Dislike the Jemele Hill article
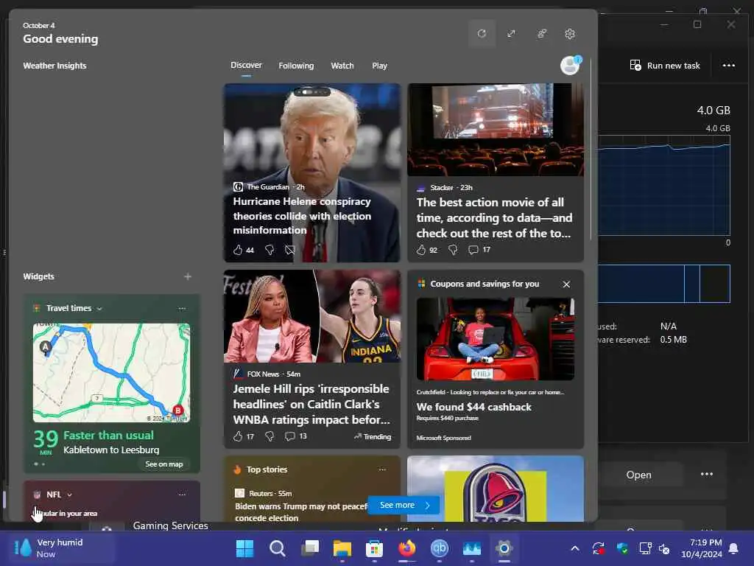Viewport: 754px width, 566px height. [x=269, y=436]
